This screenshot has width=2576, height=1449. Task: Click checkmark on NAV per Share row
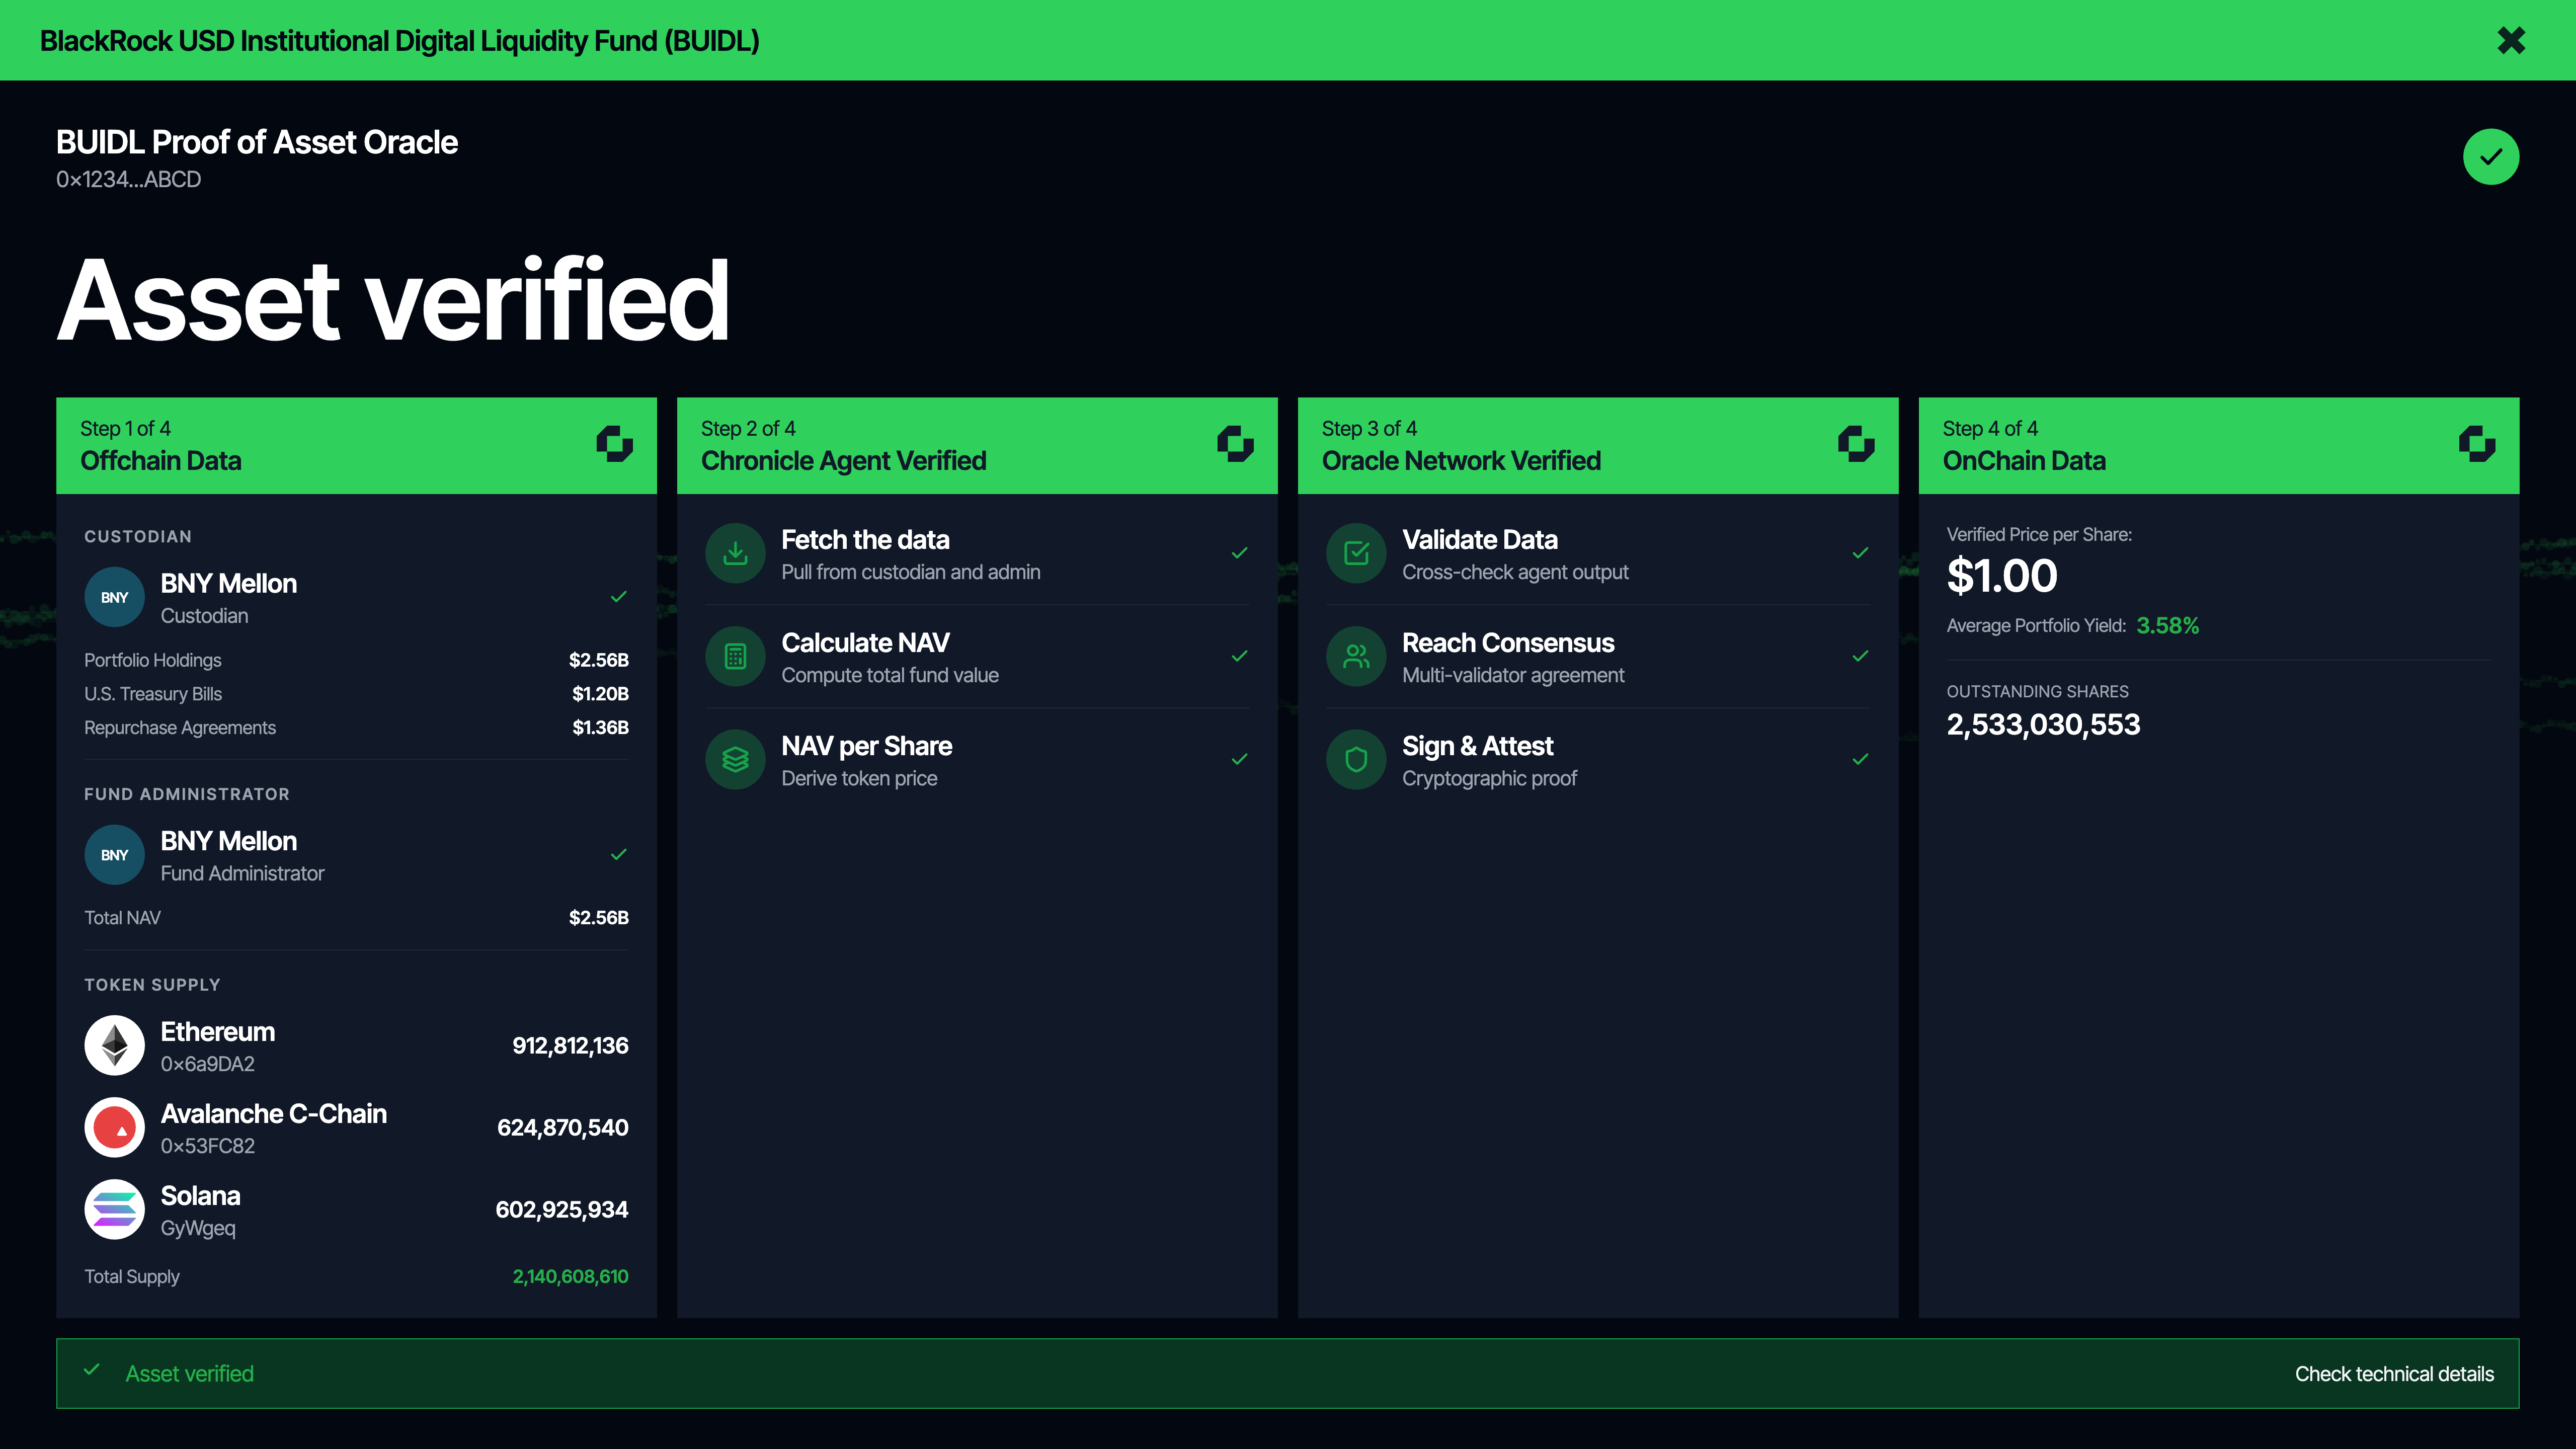[x=1239, y=760]
